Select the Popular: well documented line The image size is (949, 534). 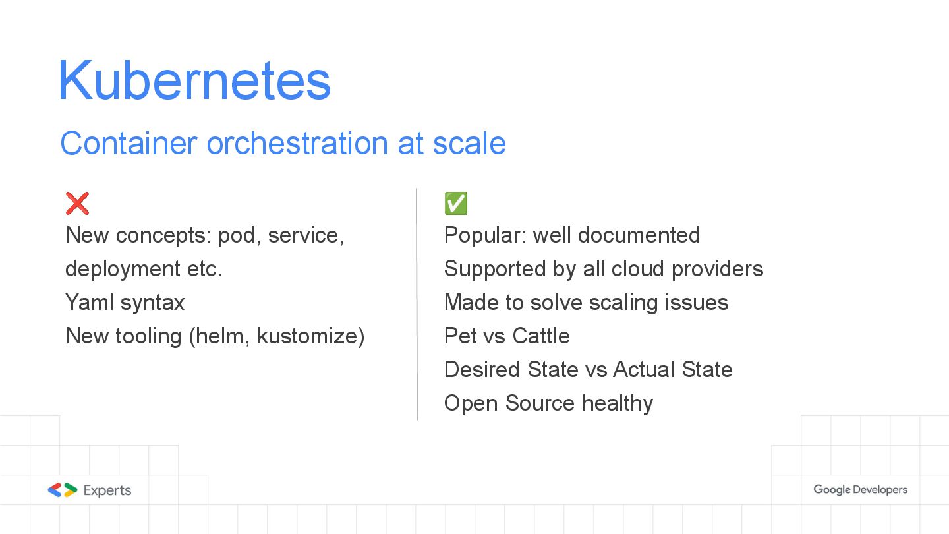tap(572, 235)
